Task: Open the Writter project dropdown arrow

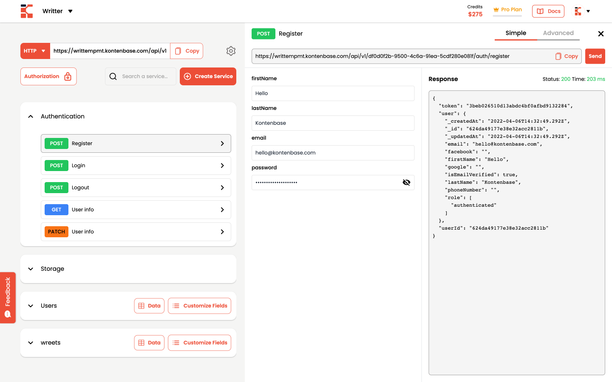Action: [x=71, y=11]
